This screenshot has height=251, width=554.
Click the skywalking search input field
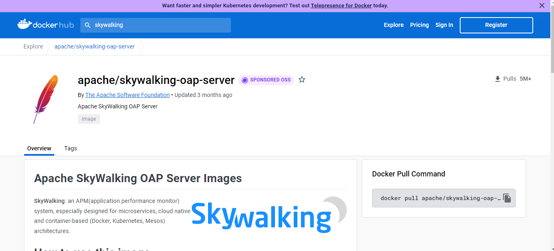click(x=159, y=25)
